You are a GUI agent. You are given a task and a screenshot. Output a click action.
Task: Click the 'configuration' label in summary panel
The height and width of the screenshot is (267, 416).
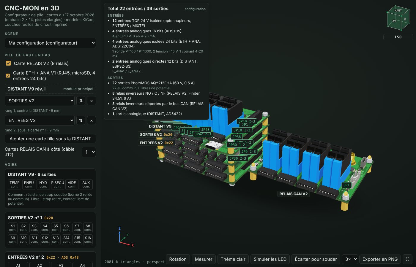[195, 9]
